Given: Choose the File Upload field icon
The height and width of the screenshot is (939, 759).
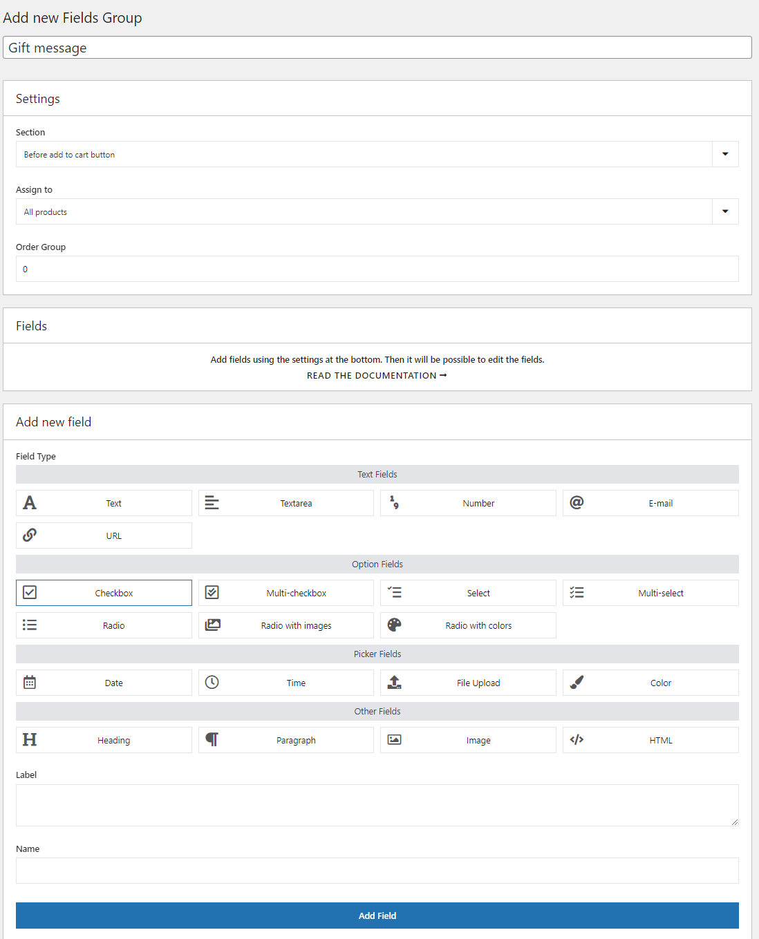Looking at the screenshot, I should (x=394, y=683).
